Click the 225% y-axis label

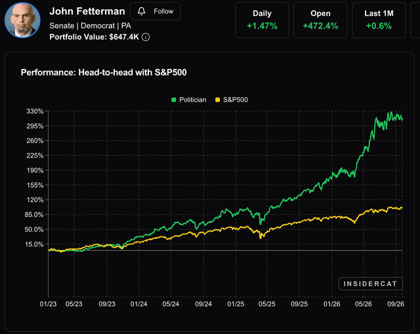[x=35, y=156]
